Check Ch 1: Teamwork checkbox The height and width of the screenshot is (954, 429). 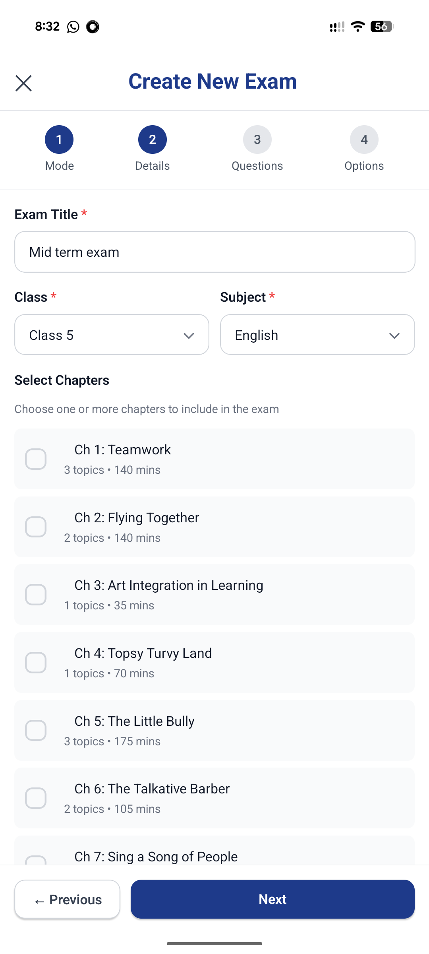[x=36, y=459]
